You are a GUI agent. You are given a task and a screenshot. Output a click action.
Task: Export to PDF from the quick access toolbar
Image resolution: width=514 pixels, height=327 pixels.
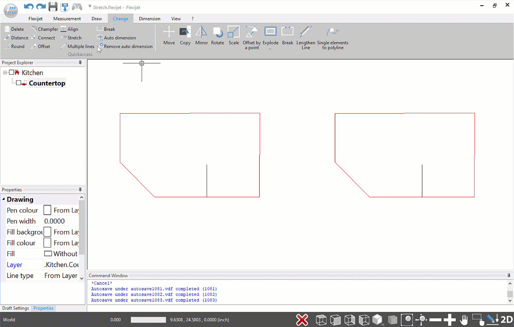pyautogui.click(x=65, y=7)
